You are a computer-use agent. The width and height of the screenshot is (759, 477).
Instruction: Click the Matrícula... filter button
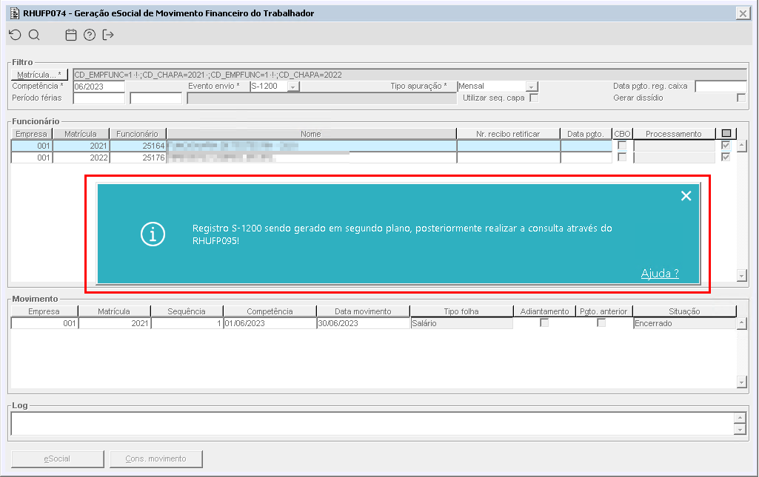point(39,75)
